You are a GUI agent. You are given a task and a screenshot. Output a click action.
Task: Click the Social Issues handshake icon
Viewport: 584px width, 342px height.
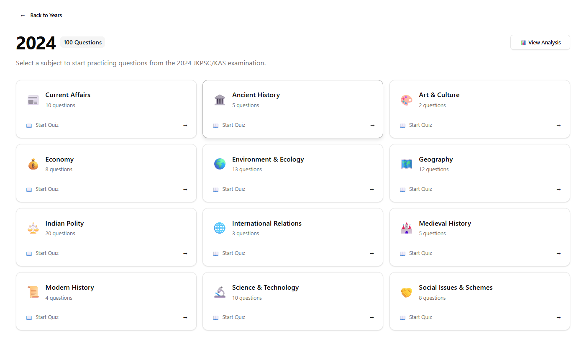coord(406,292)
